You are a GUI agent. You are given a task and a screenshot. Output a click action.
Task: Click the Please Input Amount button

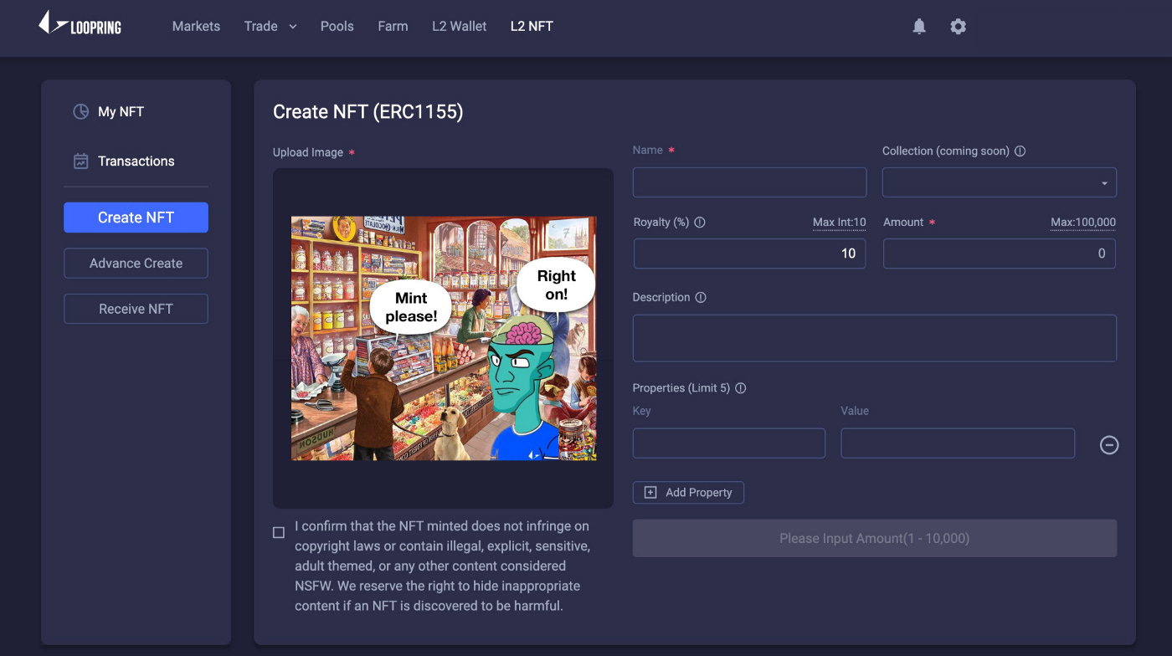coord(875,538)
